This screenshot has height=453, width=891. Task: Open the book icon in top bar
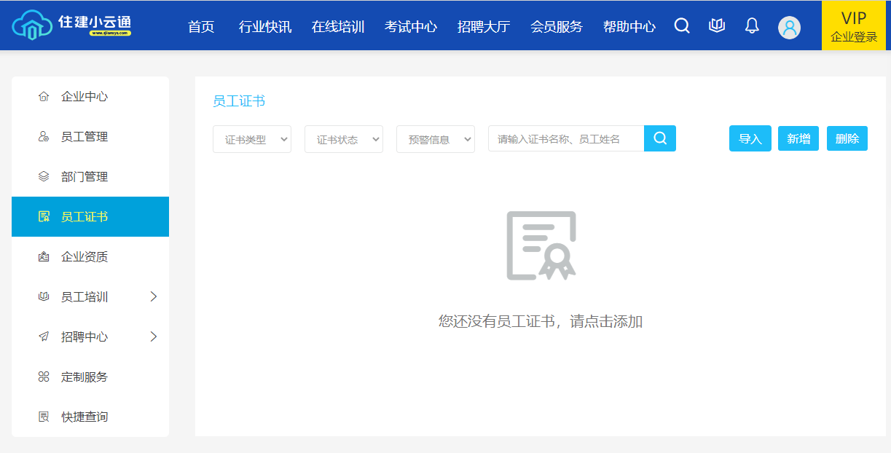pos(717,26)
